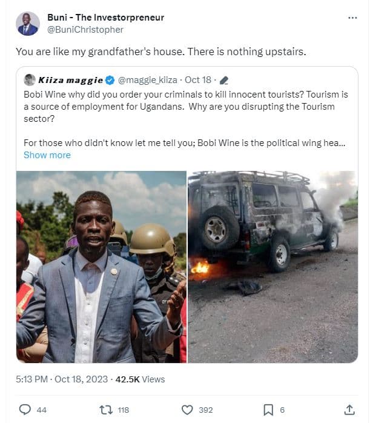Click the edited pencil icon
Image resolution: width=370 pixels, height=423 pixels.
pos(223,80)
